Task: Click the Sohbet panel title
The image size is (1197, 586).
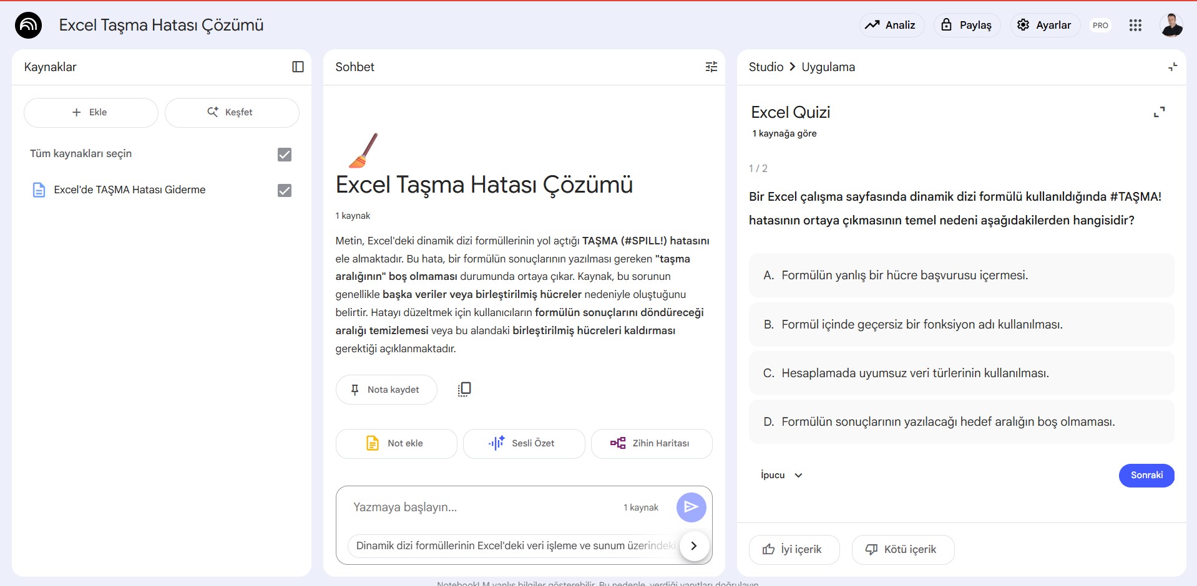Action: click(x=354, y=67)
